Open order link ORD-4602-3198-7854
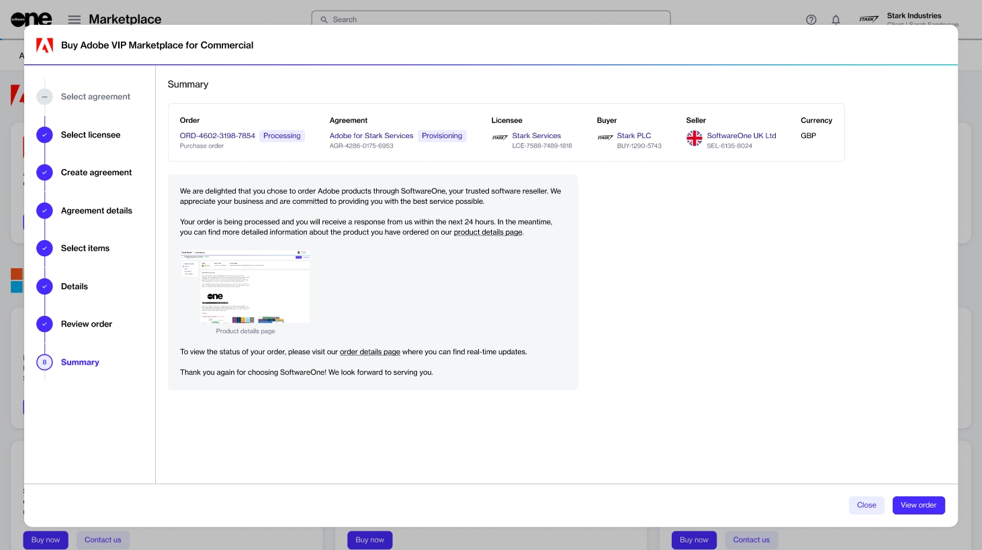This screenshot has width=982, height=550. click(218, 135)
